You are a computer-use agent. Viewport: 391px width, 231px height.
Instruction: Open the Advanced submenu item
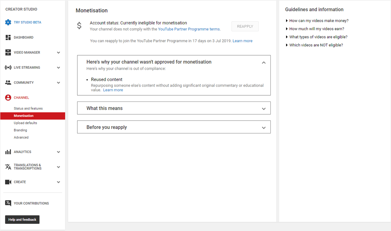[21, 137]
